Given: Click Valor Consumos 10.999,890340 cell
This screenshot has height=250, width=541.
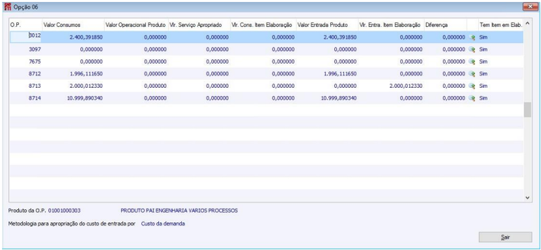Looking at the screenshot, I should [73, 98].
